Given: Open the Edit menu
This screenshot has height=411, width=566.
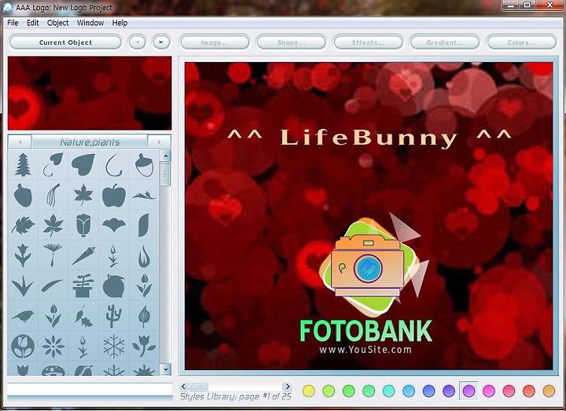Looking at the screenshot, I should tap(32, 23).
